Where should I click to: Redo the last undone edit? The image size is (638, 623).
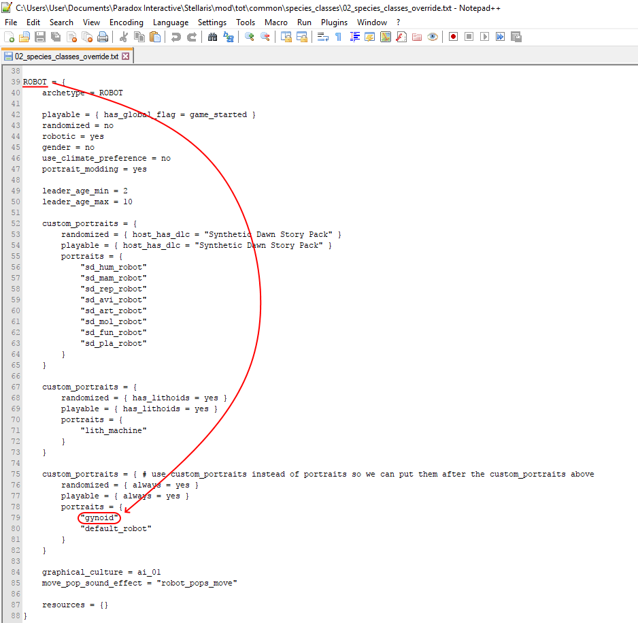coord(192,37)
